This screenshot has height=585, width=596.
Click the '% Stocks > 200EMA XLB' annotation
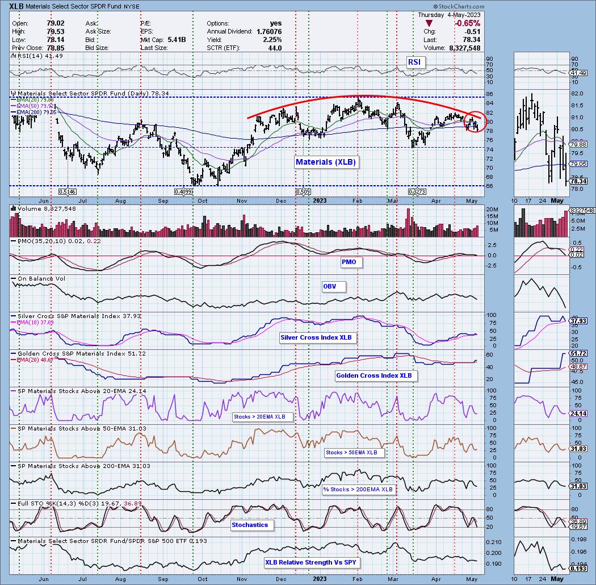pos(358,490)
